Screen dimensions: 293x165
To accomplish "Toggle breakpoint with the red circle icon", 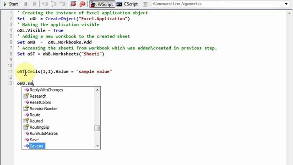I will click(73, 4).
